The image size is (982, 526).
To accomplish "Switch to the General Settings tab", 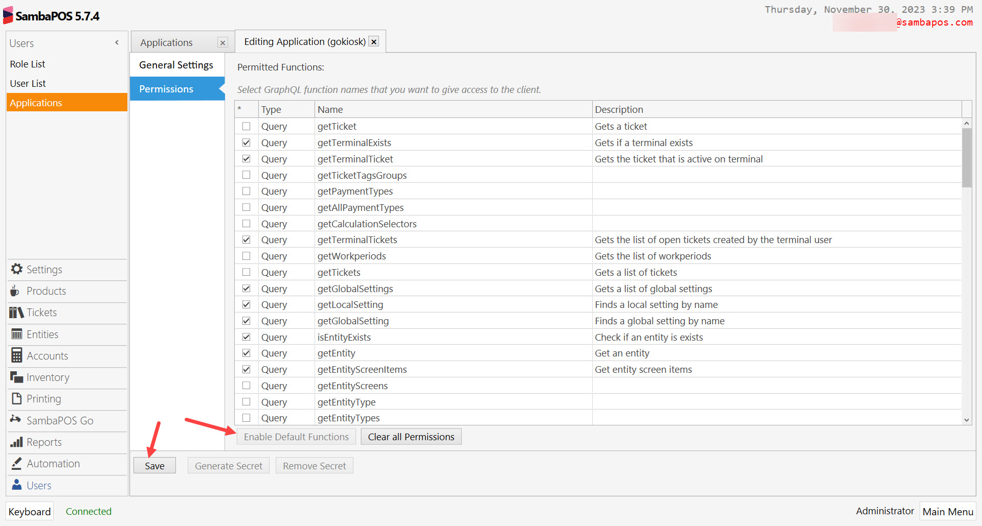I will click(x=176, y=64).
